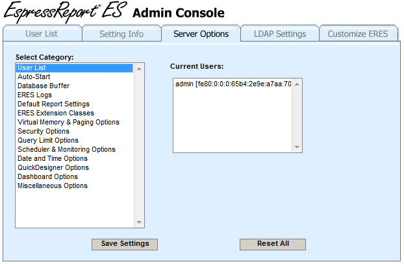The width and height of the screenshot is (404, 264).
Task: Select Virtual Memory & Paging Options
Action: (75, 122)
